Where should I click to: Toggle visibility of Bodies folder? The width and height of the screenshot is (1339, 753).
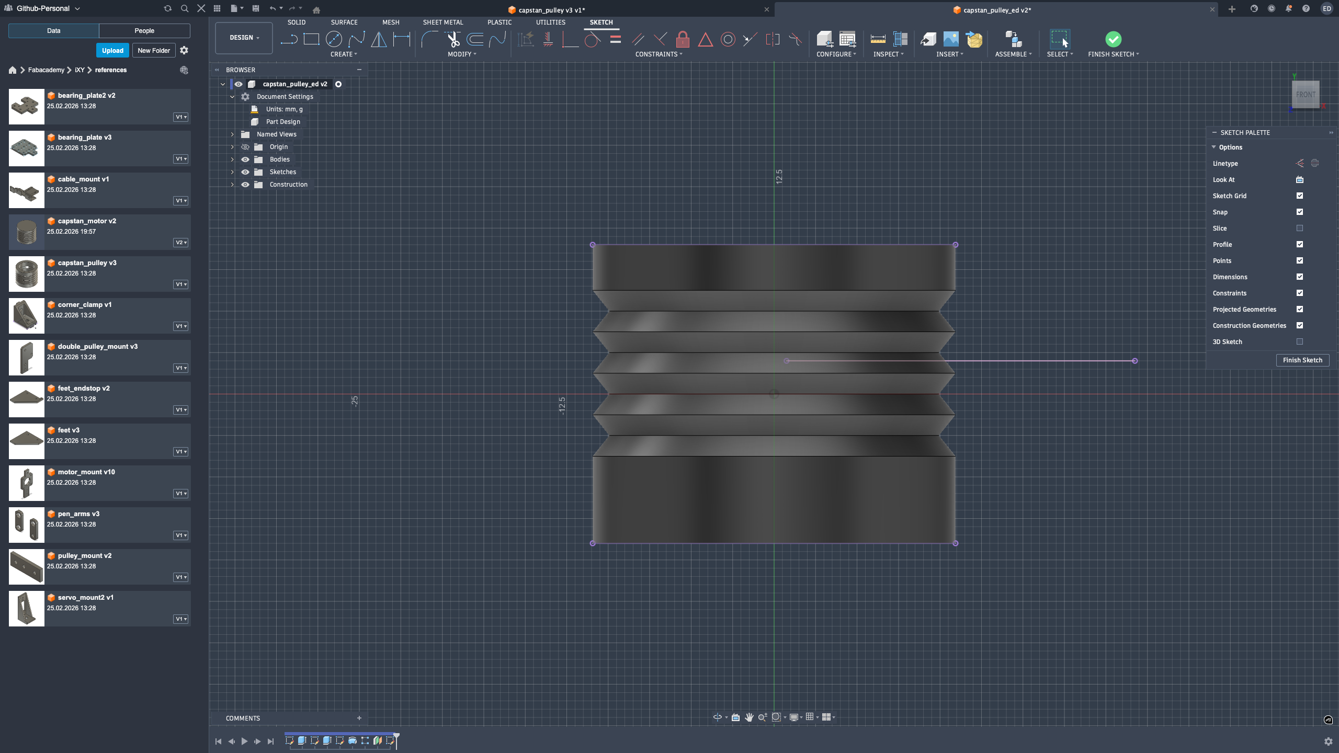pyautogui.click(x=245, y=159)
